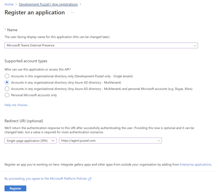216x195 pixels.
Task: Open the Enterprise applications link
Action: [196, 165]
